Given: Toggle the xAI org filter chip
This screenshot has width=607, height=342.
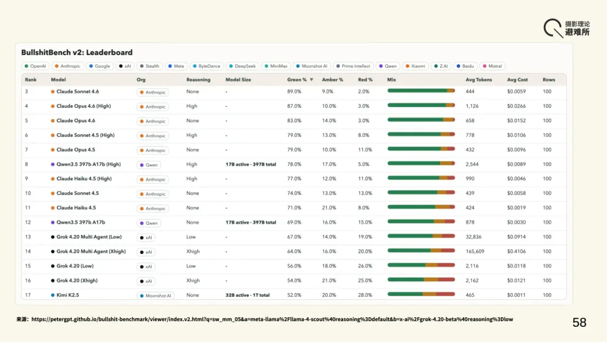Looking at the screenshot, I should 125,66.
